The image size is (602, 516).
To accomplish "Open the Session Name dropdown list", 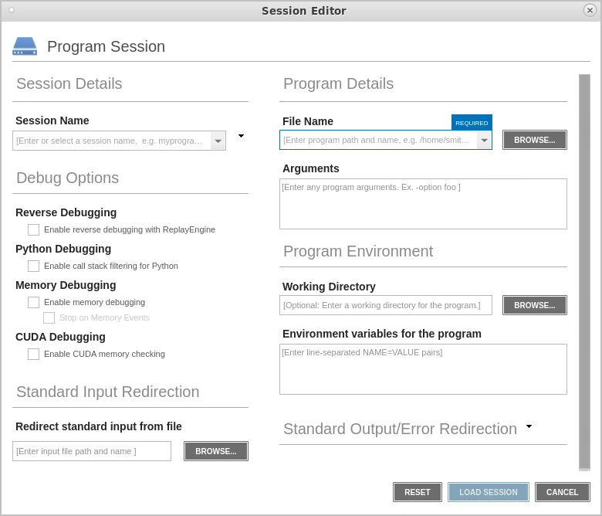I will coord(218,141).
